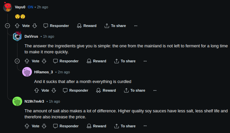
Task: Click Responder under N19h7m4r3's comment
Action: [66, 126]
